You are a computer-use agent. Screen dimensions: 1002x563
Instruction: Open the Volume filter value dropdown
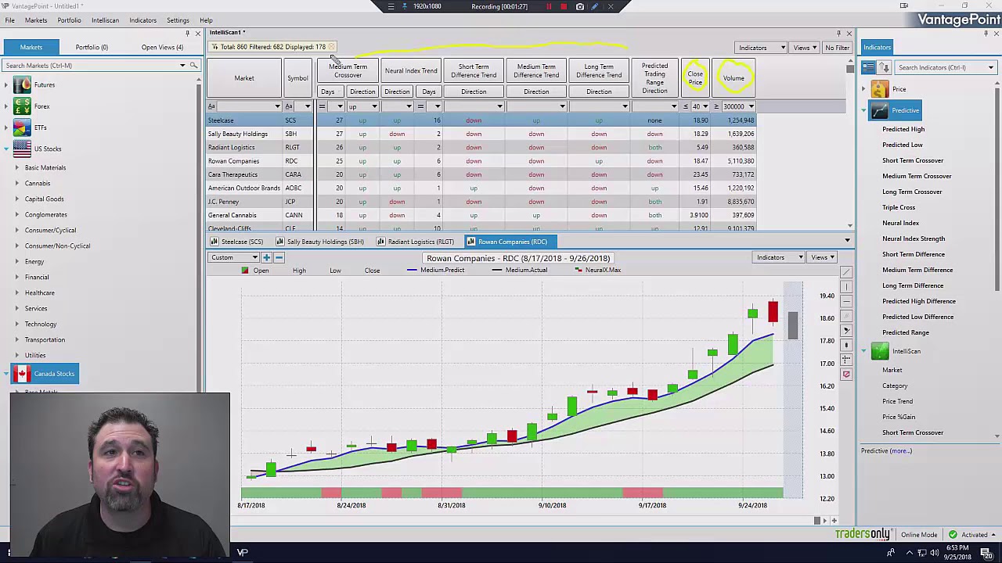[751, 106]
